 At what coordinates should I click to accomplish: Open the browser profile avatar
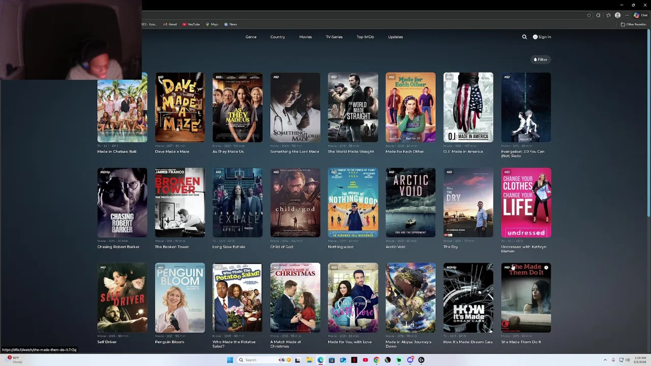617,15
